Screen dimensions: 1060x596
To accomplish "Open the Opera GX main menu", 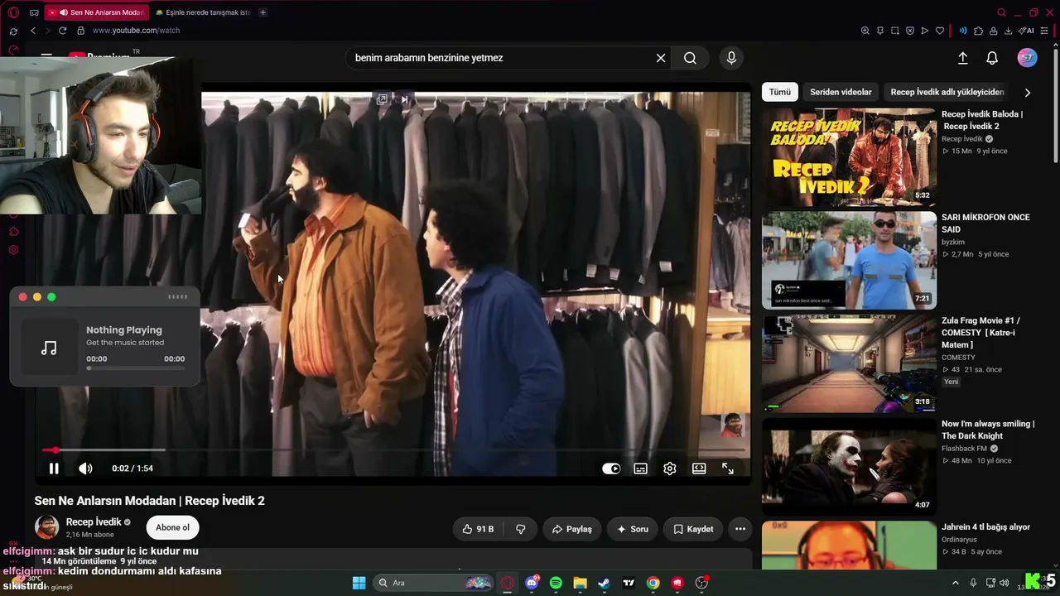I will pos(14,12).
